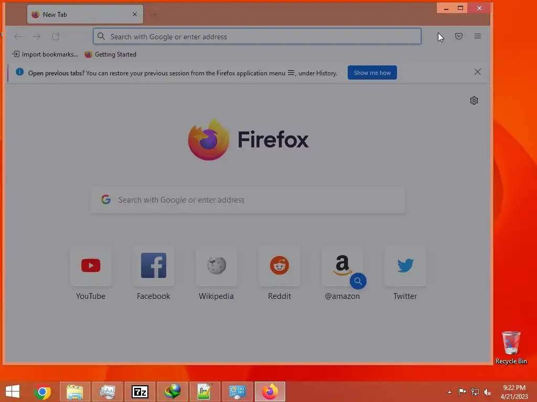Open the @amazon search shortcut tile
Image resolution: width=537 pixels, height=402 pixels.
[x=342, y=265]
